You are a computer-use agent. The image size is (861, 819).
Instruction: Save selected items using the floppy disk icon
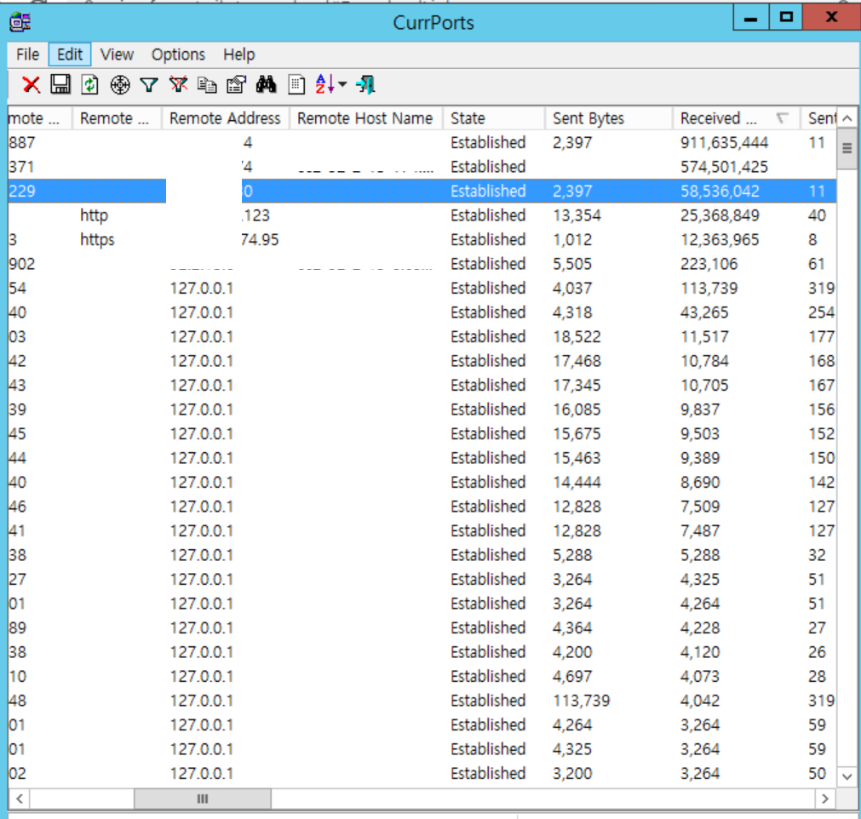60,84
